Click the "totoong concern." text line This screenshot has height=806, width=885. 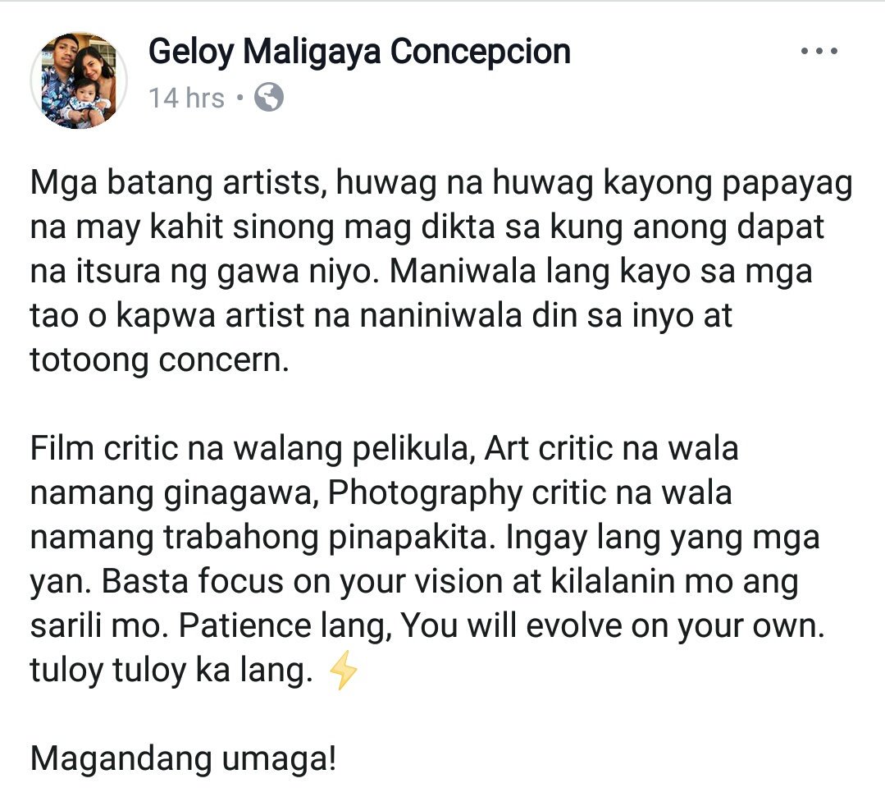point(160,360)
